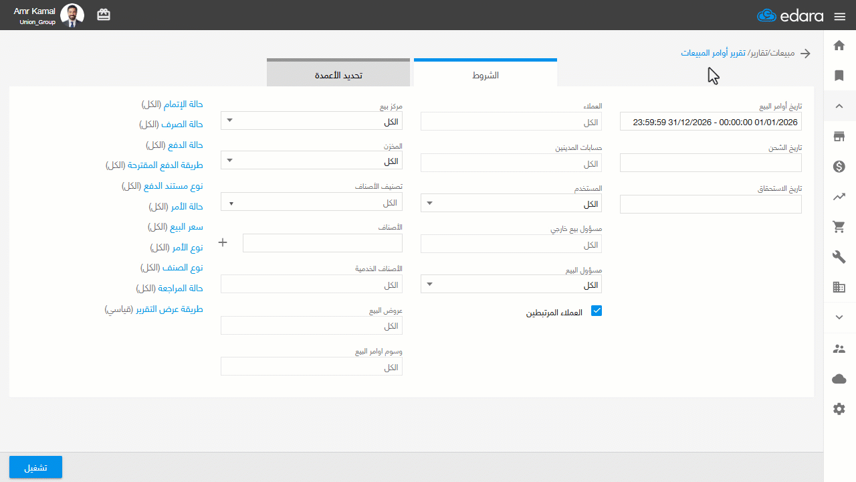856x482 pixels.
Task: Click the edara cloud logo
Action: [790, 16]
